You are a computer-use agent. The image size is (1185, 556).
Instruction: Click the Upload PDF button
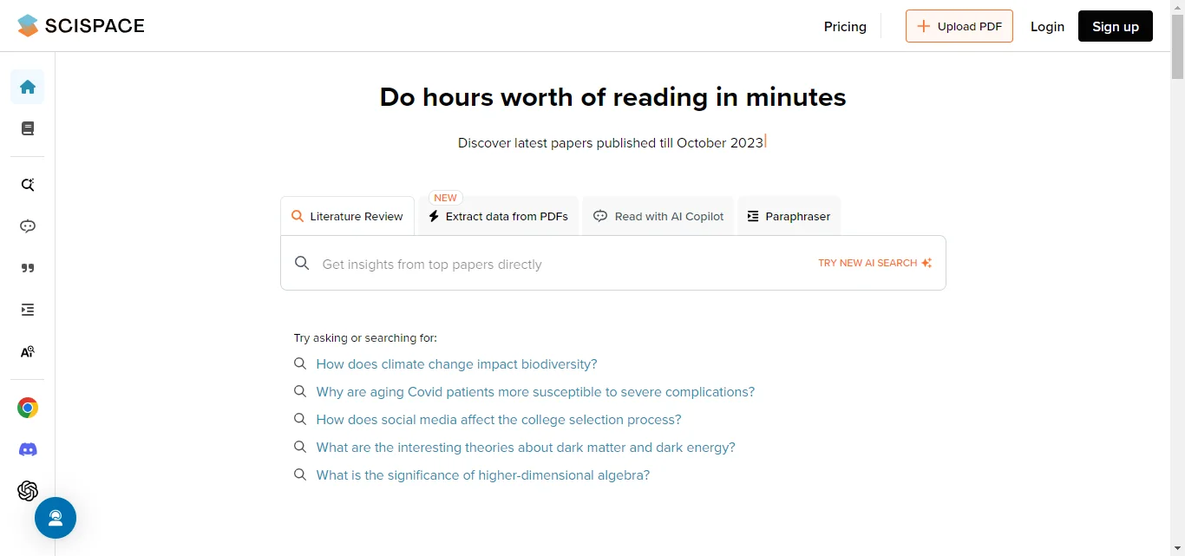click(x=959, y=26)
